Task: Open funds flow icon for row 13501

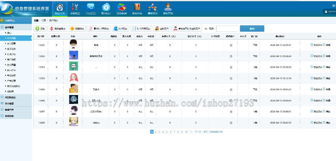Action: [312, 67]
